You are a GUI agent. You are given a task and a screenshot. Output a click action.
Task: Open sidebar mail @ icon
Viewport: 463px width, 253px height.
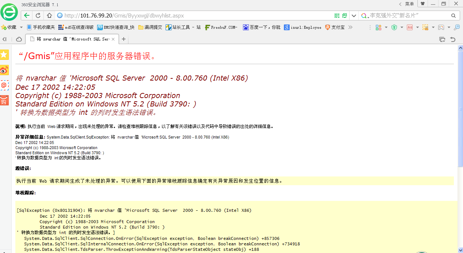[x=4, y=85]
